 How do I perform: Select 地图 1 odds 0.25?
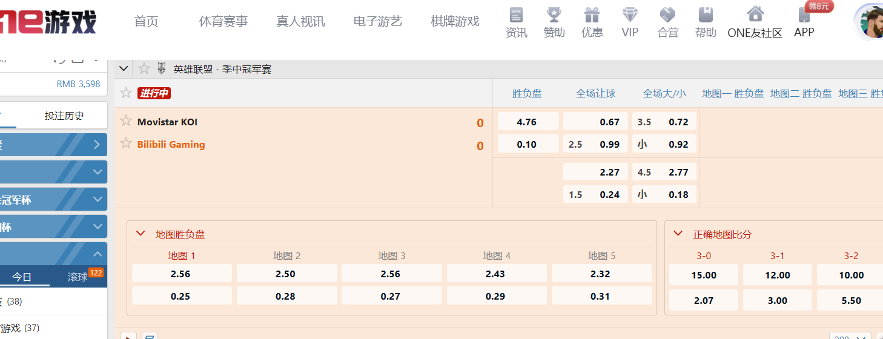pos(182,296)
